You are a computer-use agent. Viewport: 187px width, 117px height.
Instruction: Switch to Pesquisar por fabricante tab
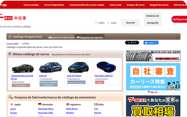(60, 37)
